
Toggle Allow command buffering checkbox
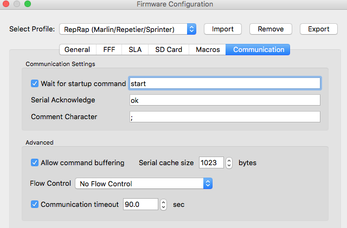coord(35,162)
